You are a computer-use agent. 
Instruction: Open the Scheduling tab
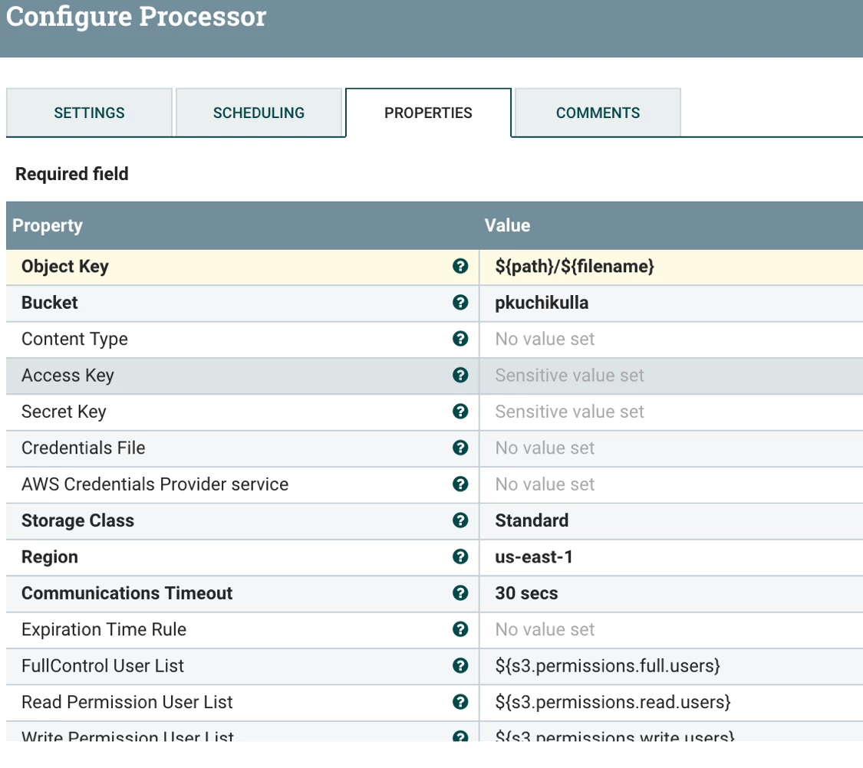point(259,113)
